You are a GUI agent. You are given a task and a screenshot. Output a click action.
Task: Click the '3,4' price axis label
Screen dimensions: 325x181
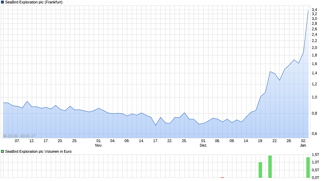[x=314, y=10]
